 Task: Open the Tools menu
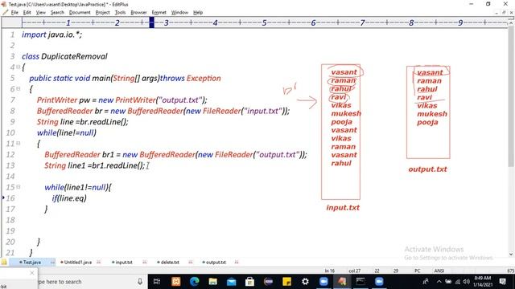[x=120, y=13]
